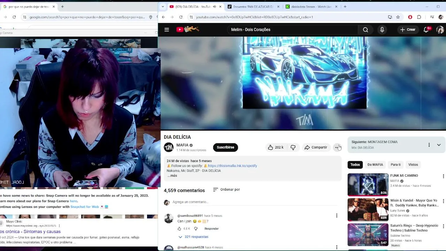Screen dimensions: 446x251
Task: Open the tab search dropdown in YouTube window
Action: click(x=163, y=7)
